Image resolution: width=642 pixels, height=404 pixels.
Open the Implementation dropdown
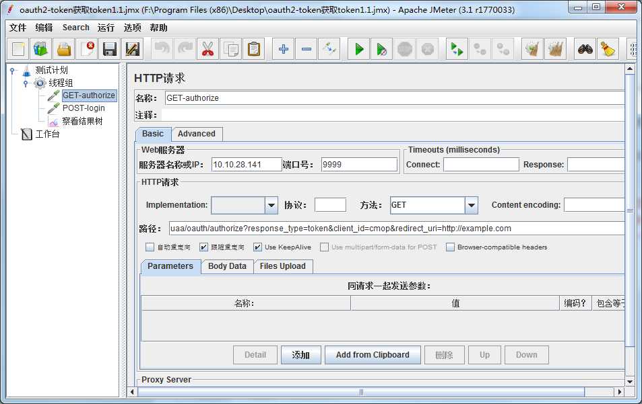271,205
